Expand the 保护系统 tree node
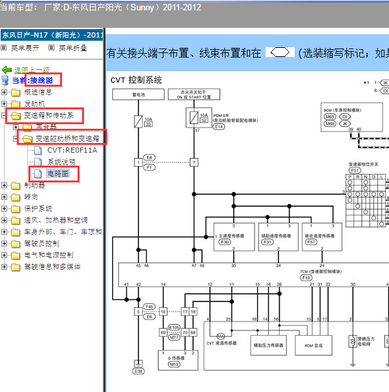This screenshot has width=389, height=392. (x=4, y=208)
